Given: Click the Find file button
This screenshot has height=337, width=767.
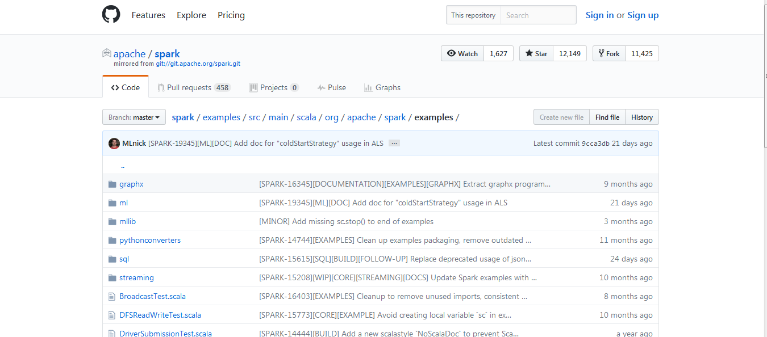Looking at the screenshot, I should point(607,117).
